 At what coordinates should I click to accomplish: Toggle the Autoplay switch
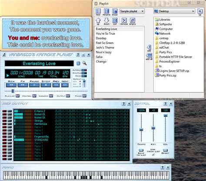click(x=84, y=70)
